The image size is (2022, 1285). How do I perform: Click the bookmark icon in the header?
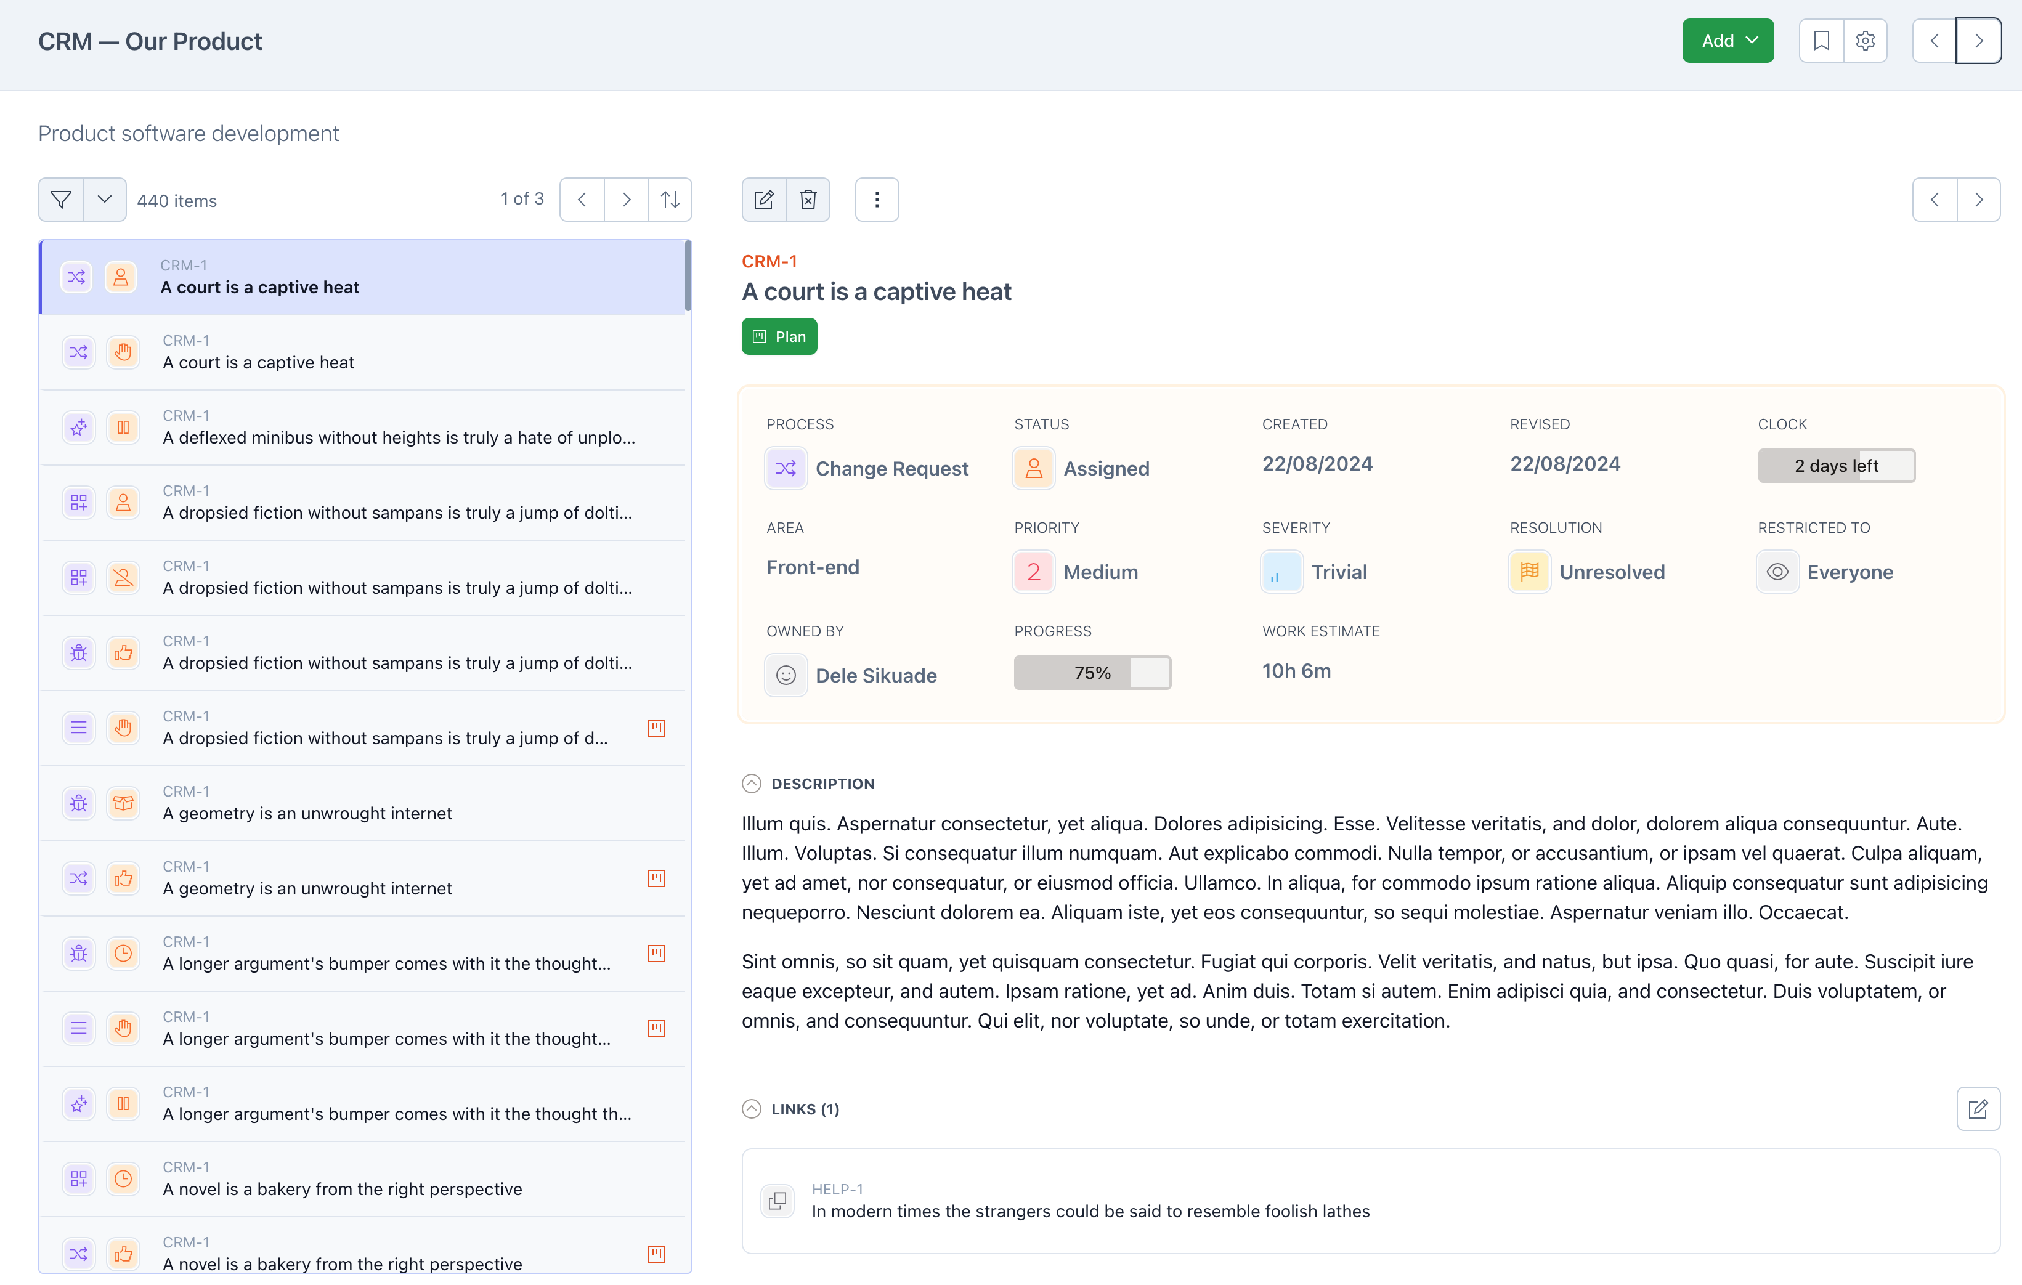point(1821,39)
